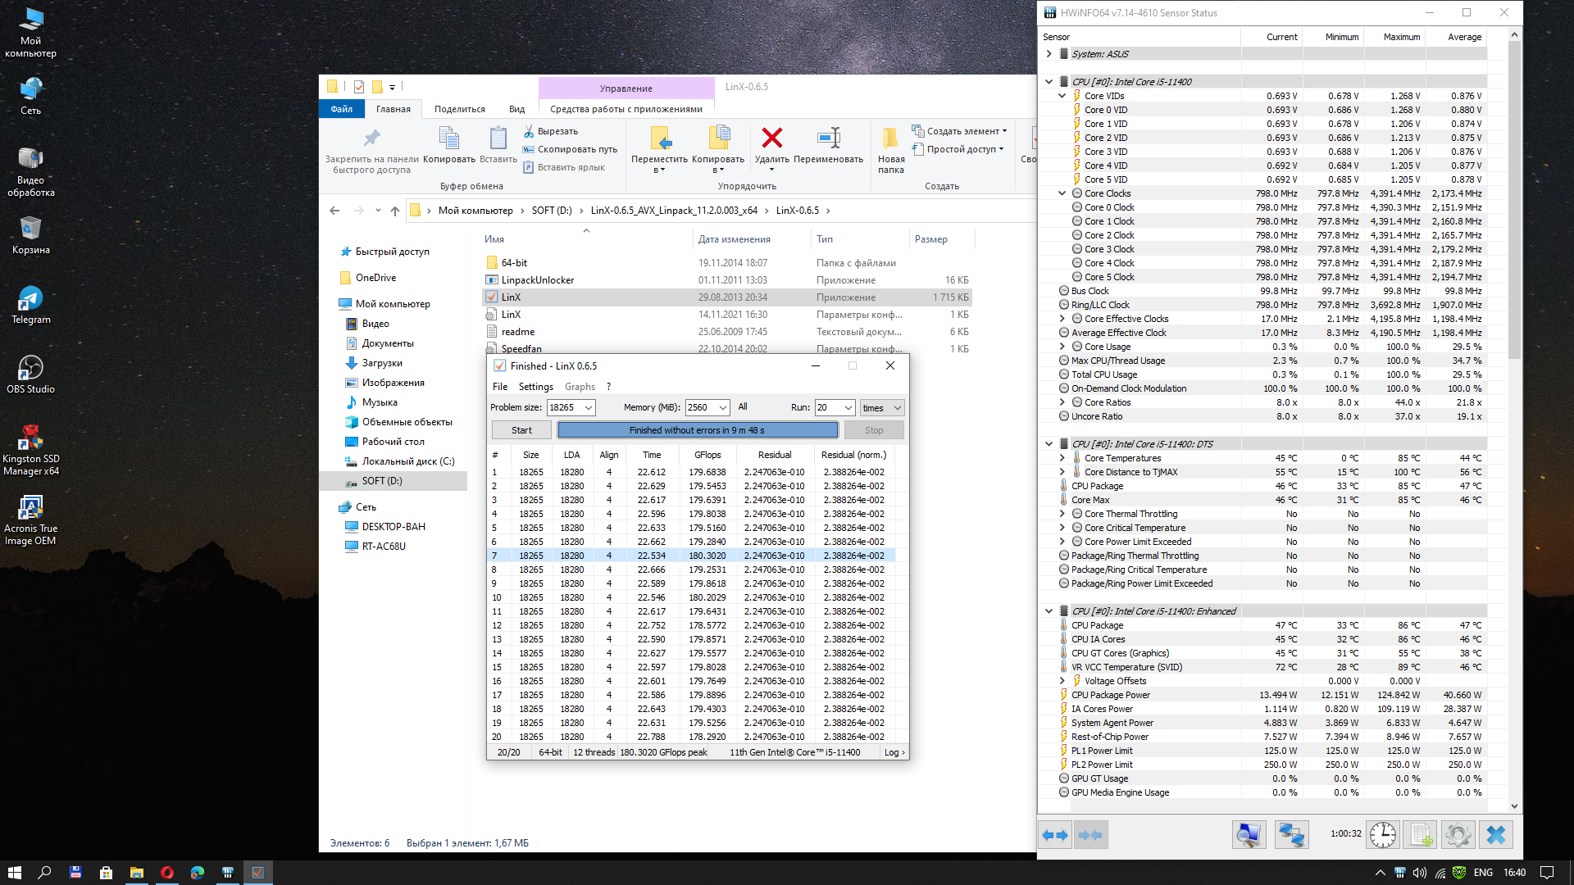Switch to Вид tab in Explorer ribbon
The height and width of the screenshot is (885, 1574).
click(516, 109)
